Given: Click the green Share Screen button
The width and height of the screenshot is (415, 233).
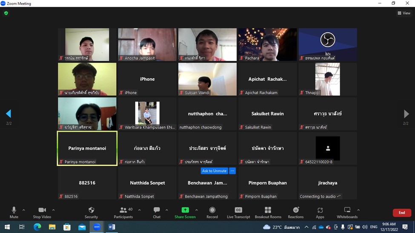Looking at the screenshot, I should pyautogui.click(x=185, y=213).
